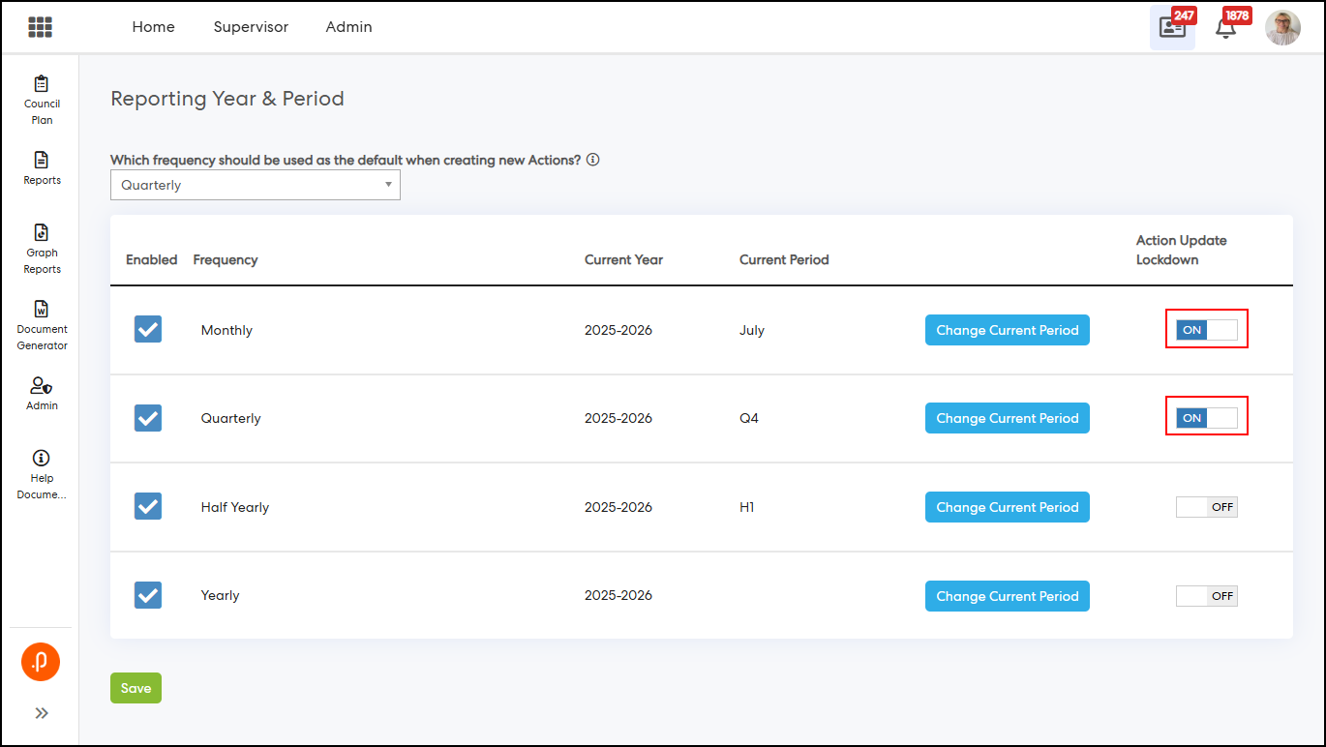Click the info icon beside the frequency question
Screen dimensions: 1326x747
[593, 160]
